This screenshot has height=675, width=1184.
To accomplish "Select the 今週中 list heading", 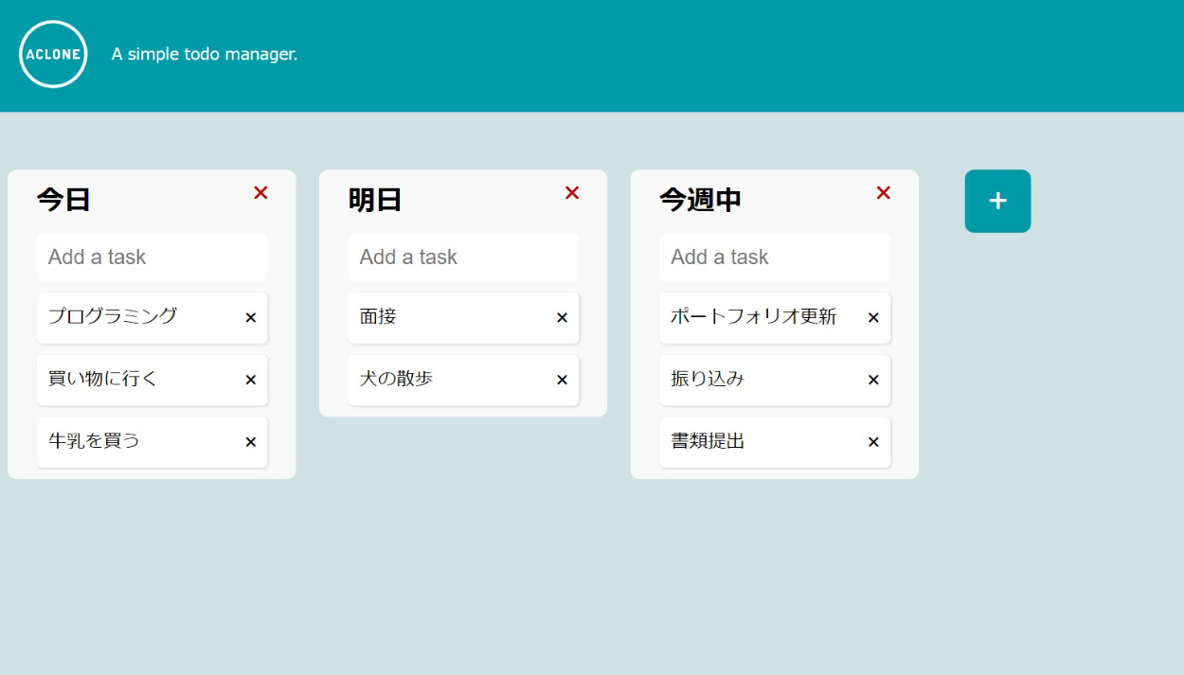I will 700,200.
